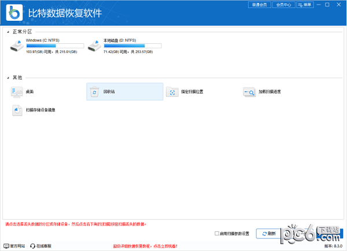Click the 正常分区 section heading
This screenshot has width=347, height=251.
tap(22, 32)
